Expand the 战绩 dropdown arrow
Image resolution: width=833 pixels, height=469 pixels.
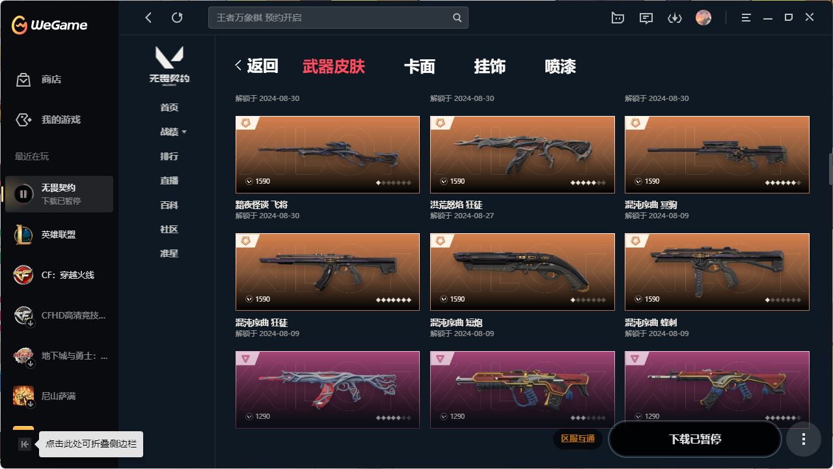(184, 132)
